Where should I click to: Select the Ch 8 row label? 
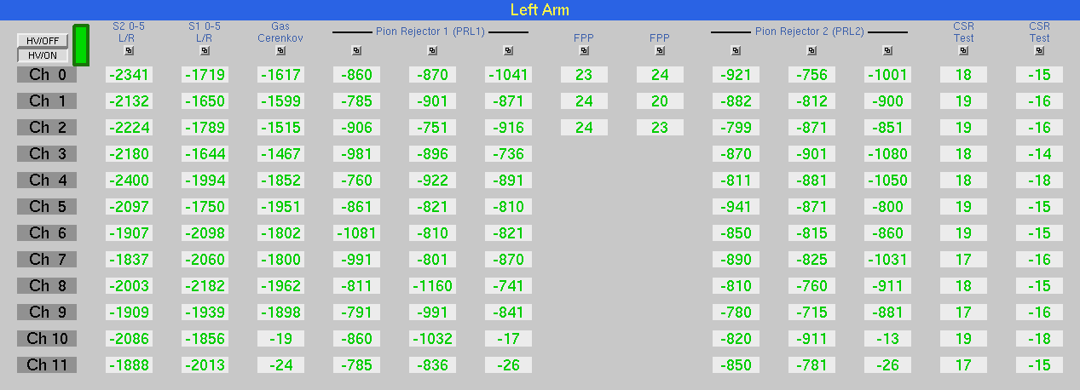pos(47,286)
